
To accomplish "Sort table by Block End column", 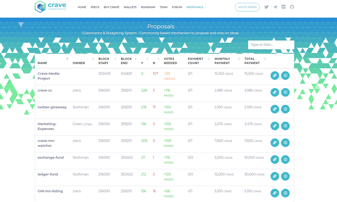I will point(128,61).
